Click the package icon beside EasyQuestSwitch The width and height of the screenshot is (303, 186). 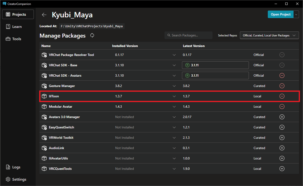(x=44, y=127)
